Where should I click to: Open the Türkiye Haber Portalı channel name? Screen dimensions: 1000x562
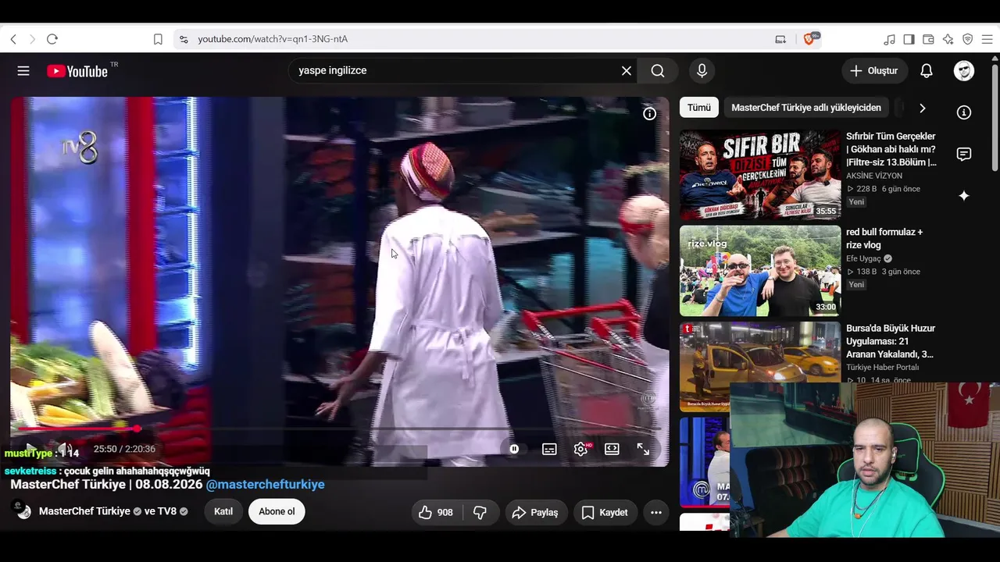(883, 368)
